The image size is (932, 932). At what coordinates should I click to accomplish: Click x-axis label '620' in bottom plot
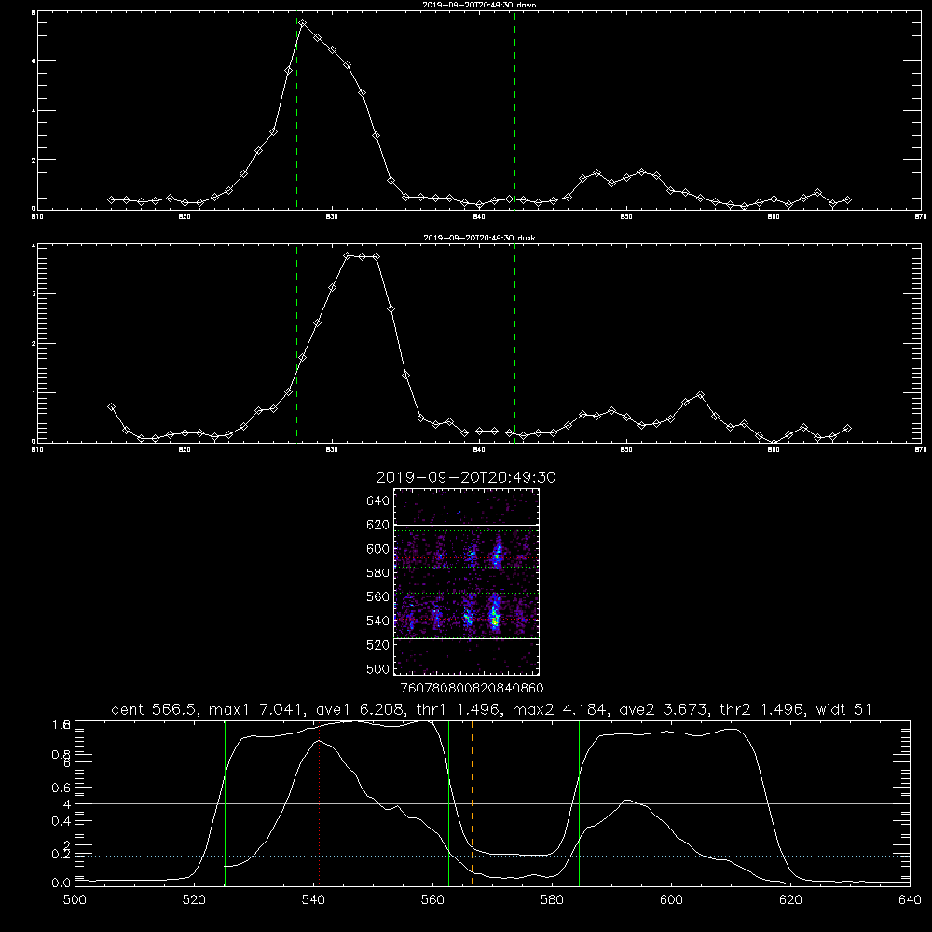790,900
